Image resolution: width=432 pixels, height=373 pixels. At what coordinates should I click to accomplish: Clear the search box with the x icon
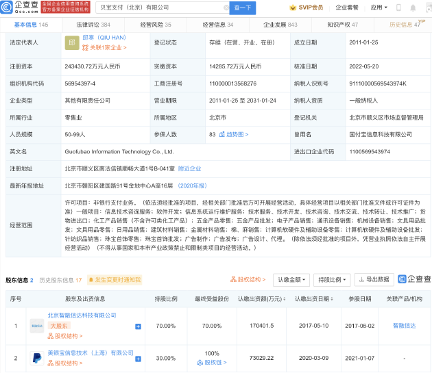(x=226, y=8)
